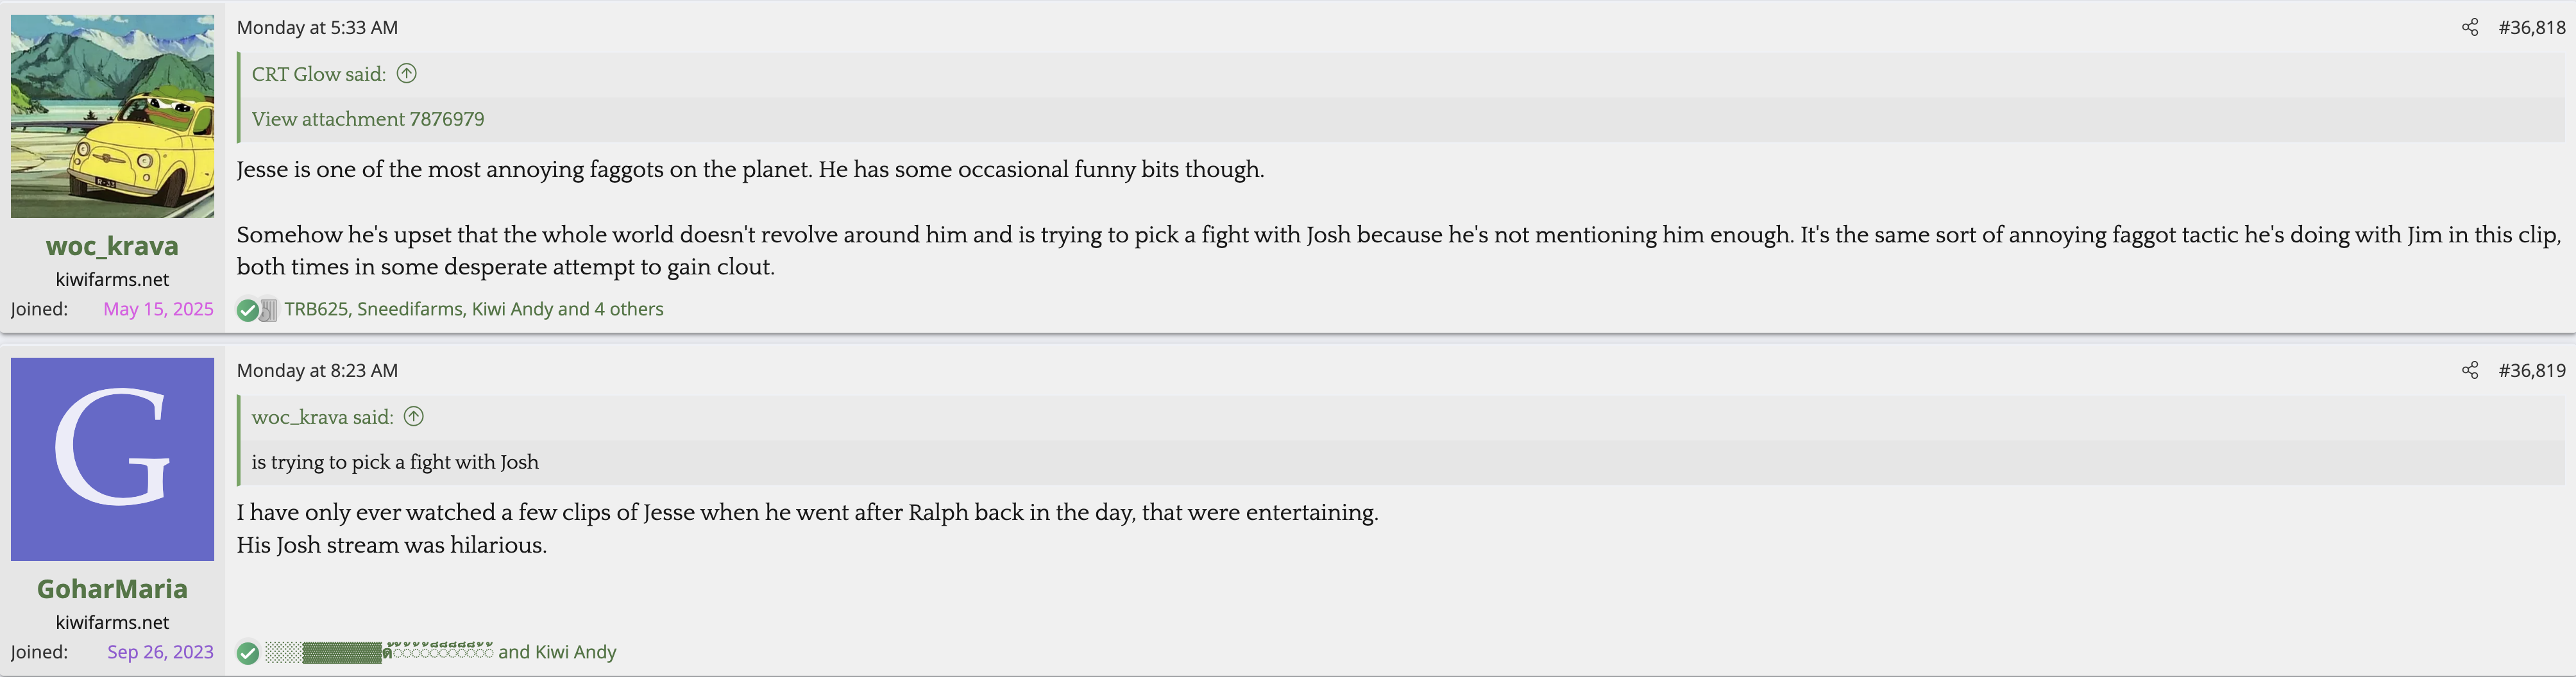Click share icon for post #36,818

(2469, 28)
